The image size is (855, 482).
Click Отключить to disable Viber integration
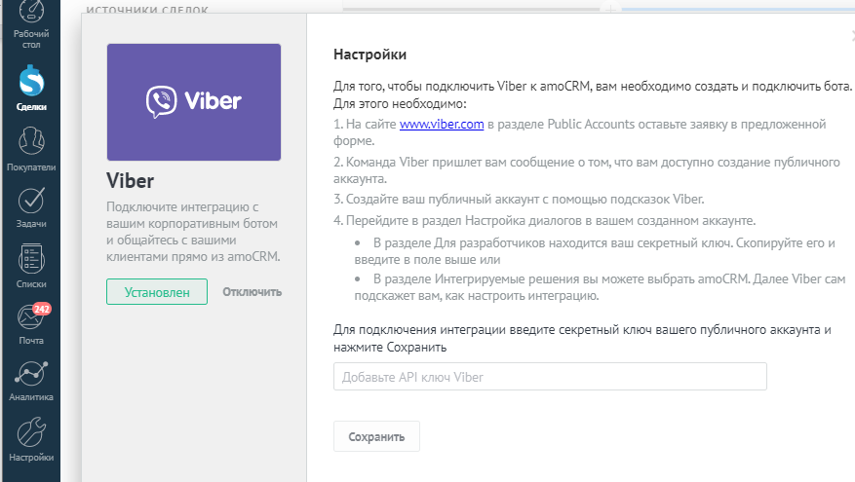pos(252,292)
